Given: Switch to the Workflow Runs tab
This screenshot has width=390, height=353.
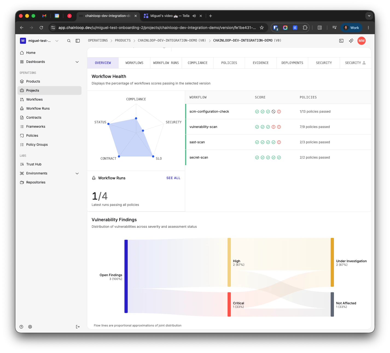Looking at the screenshot, I should click(x=166, y=63).
